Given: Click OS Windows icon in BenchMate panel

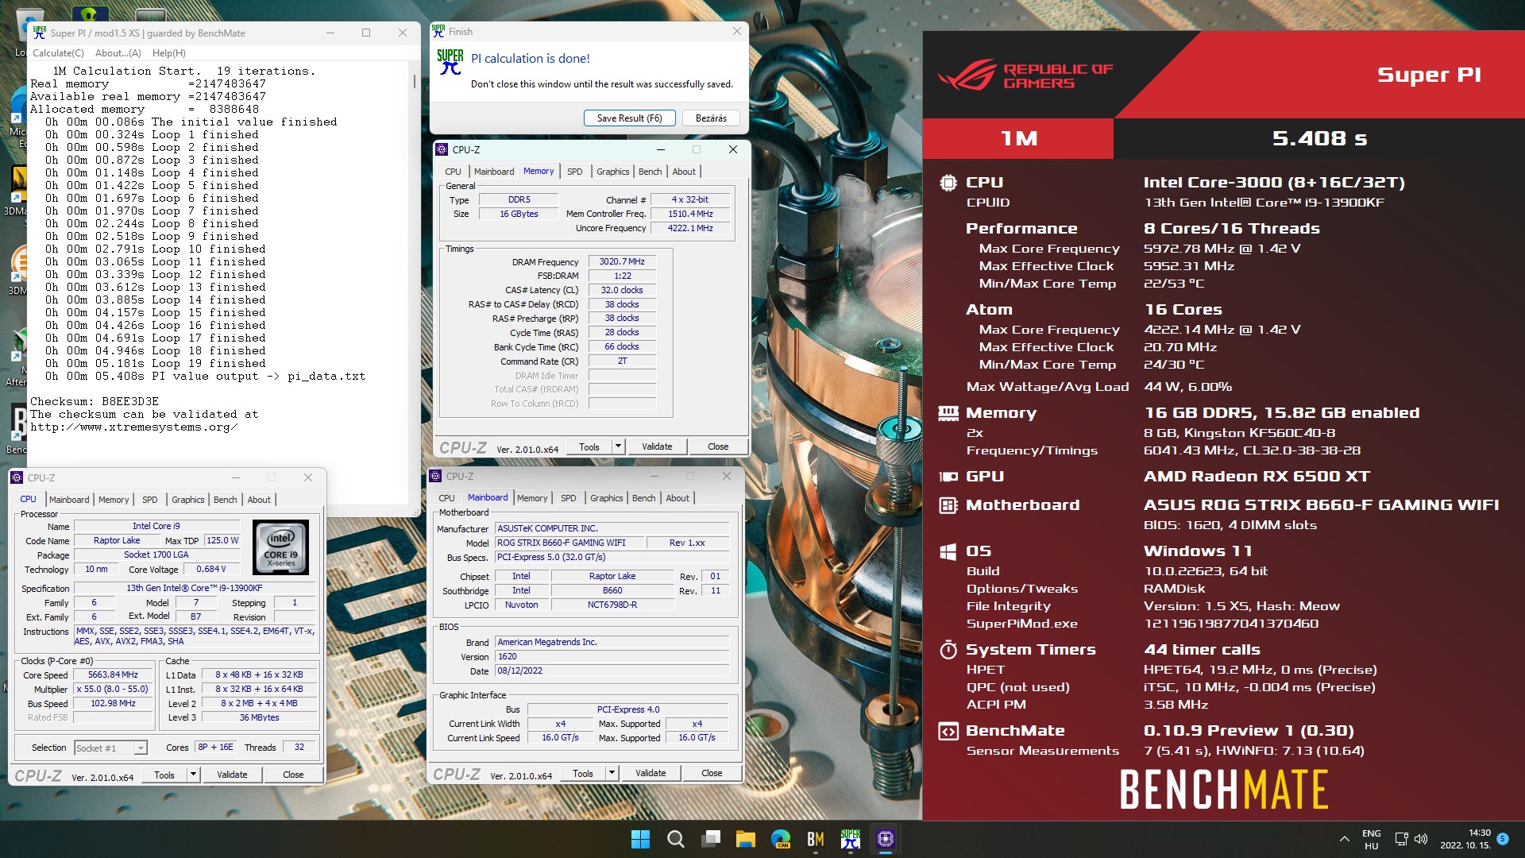Looking at the screenshot, I should 948,552.
